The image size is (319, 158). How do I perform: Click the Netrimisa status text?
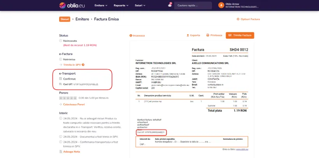point(69,59)
